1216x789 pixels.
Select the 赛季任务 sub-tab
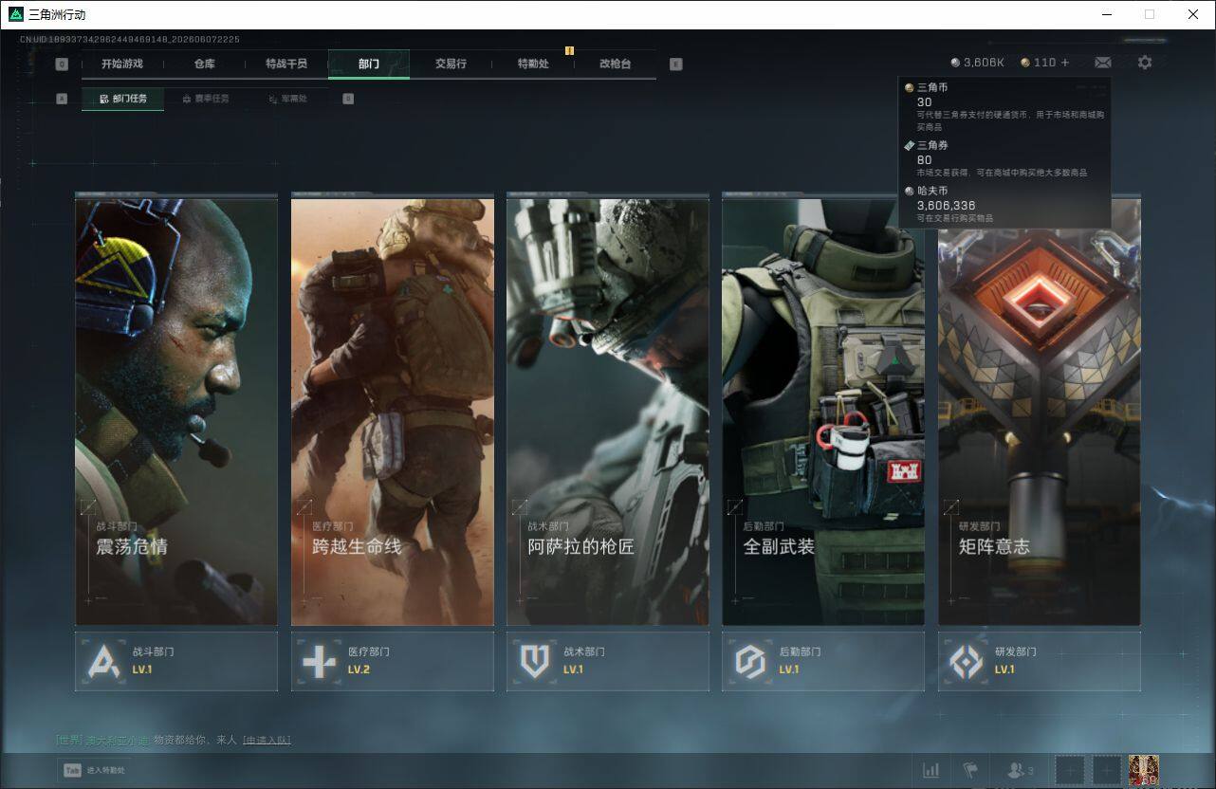point(206,99)
